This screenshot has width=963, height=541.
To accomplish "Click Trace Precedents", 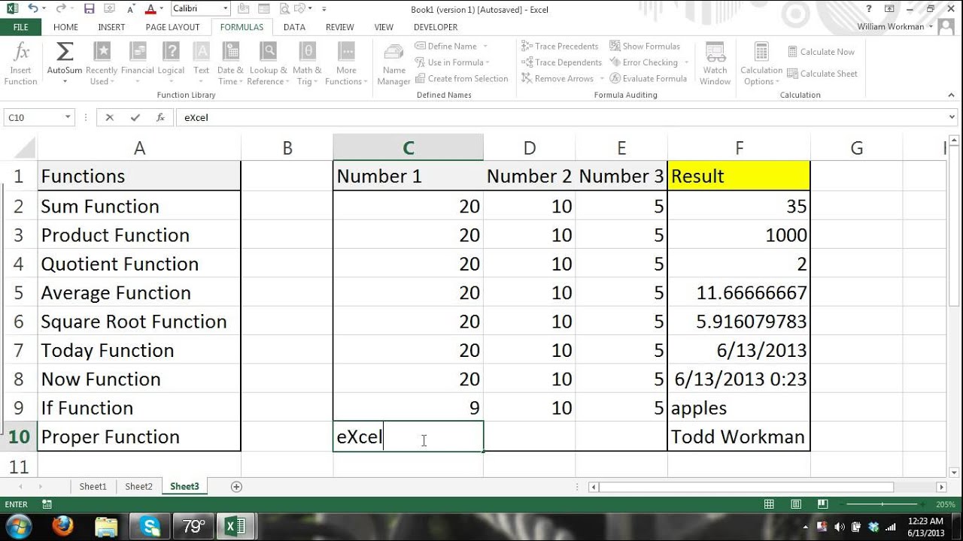I will (560, 47).
